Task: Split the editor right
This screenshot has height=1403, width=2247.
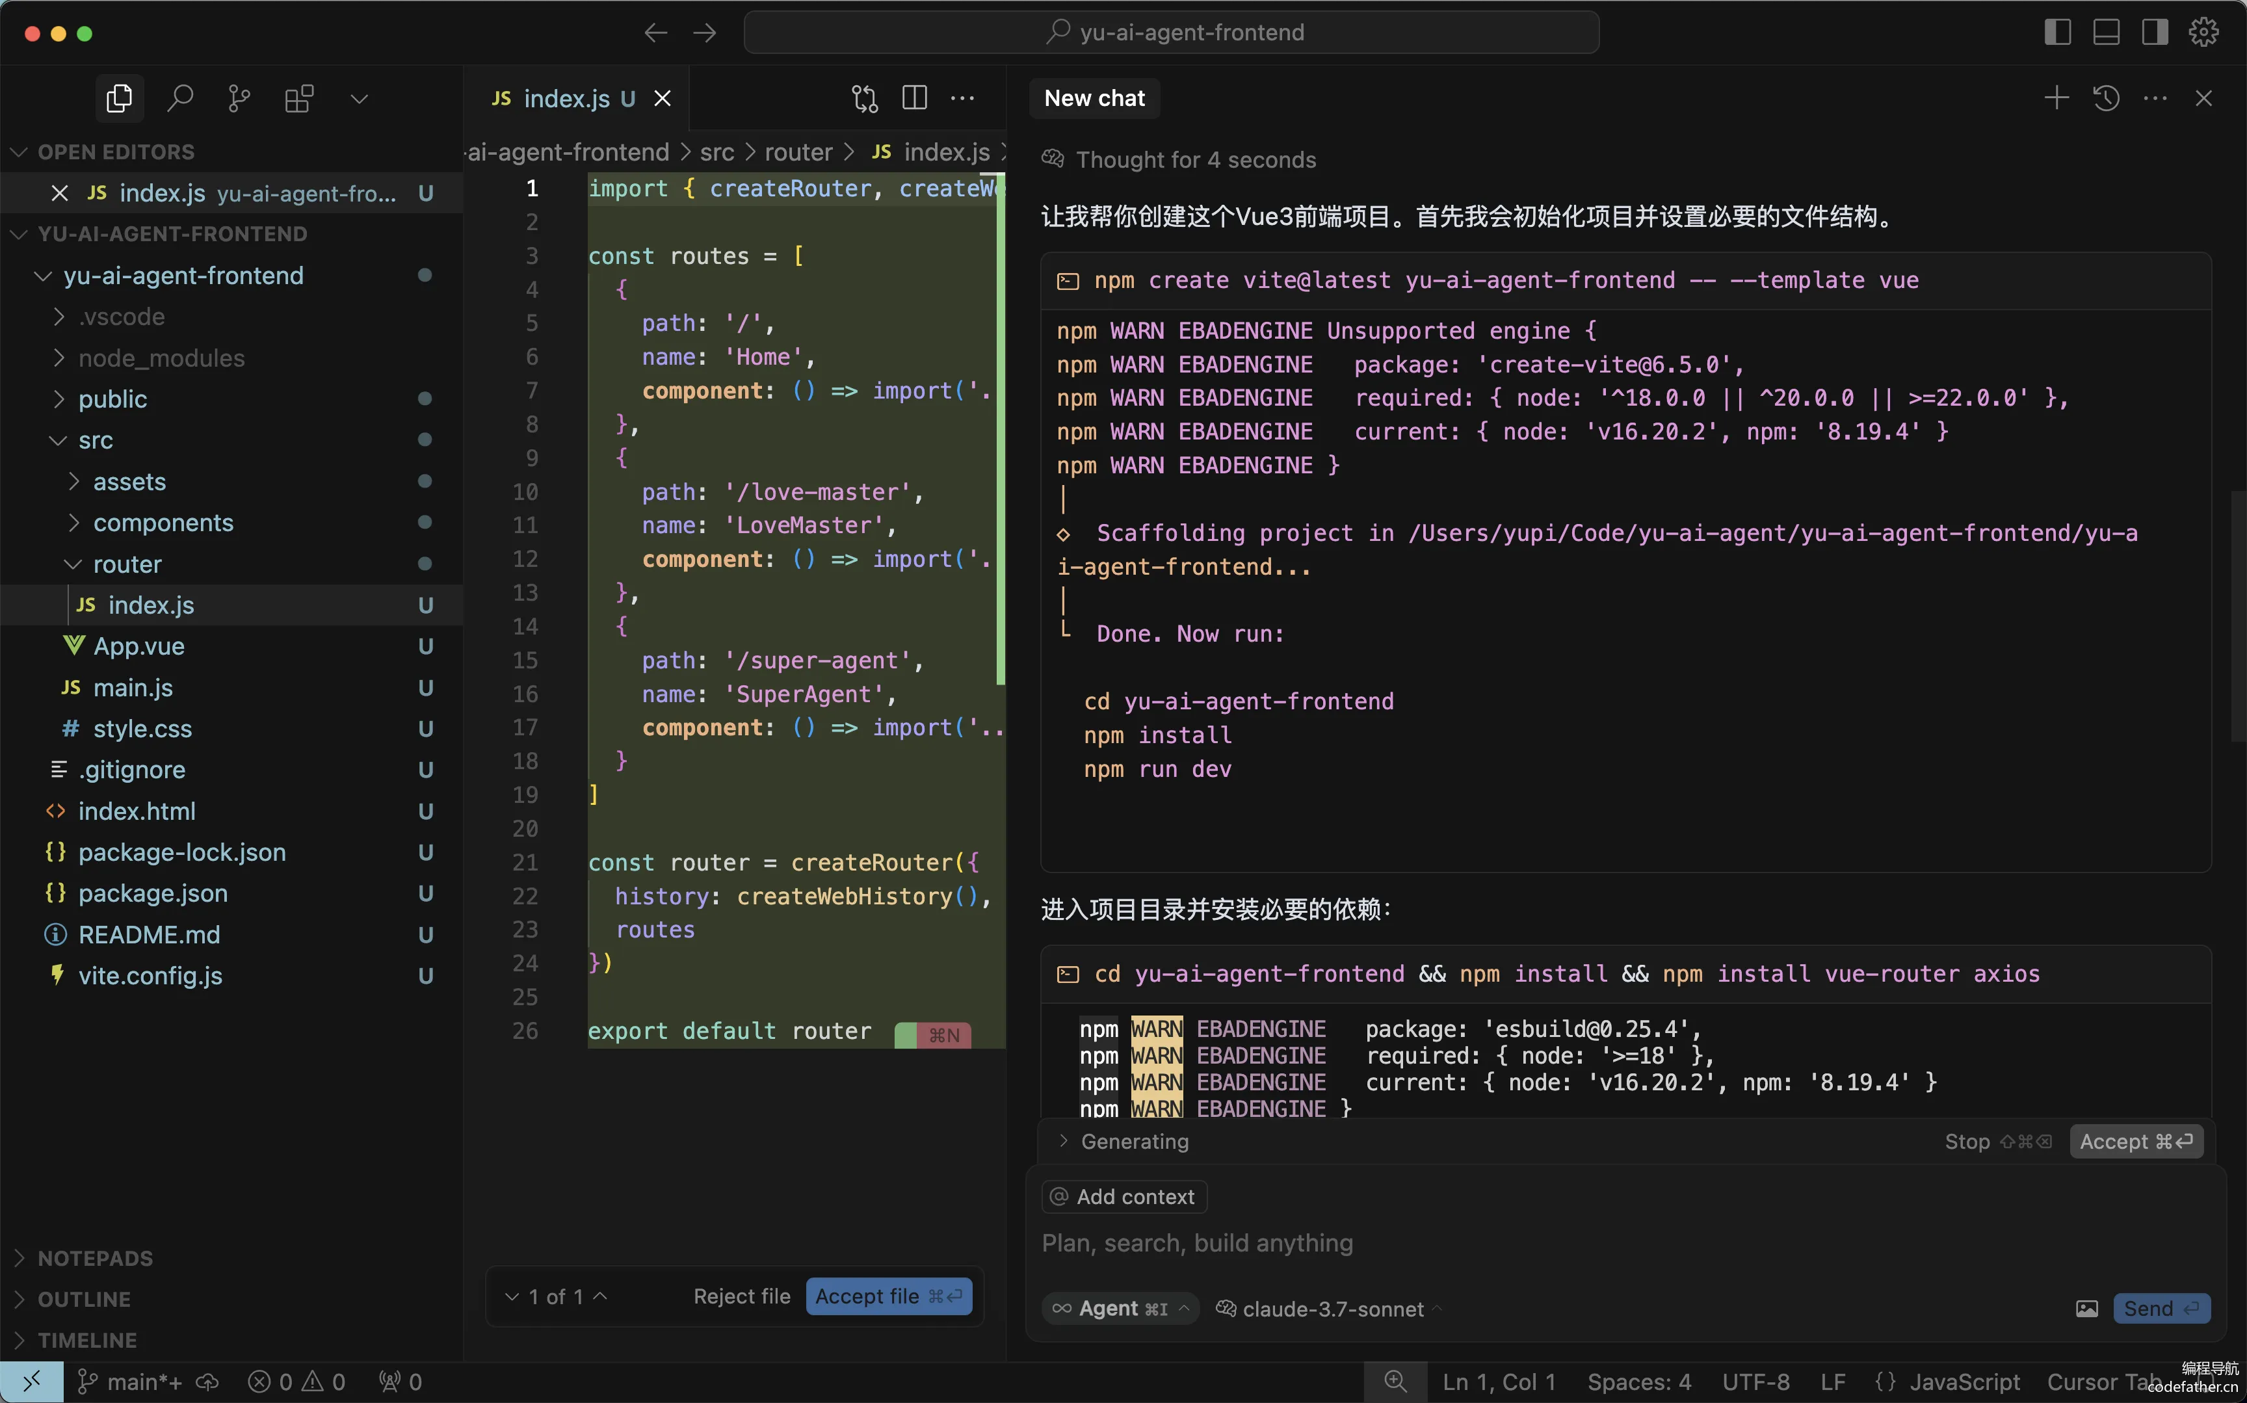Action: (x=915, y=98)
